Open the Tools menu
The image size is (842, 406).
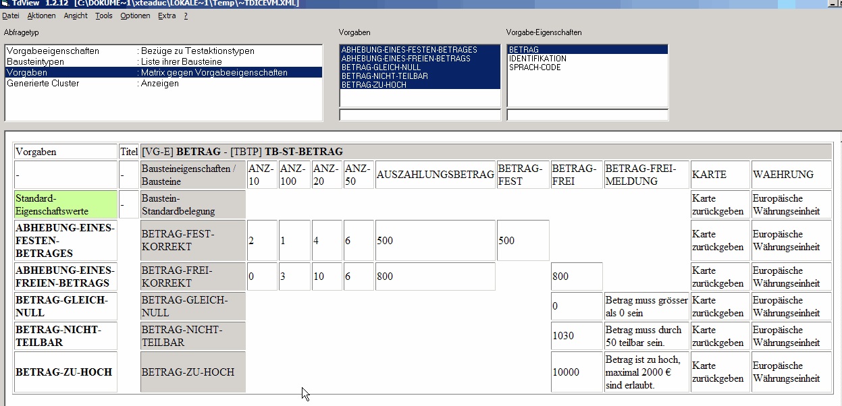[x=104, y=16]
